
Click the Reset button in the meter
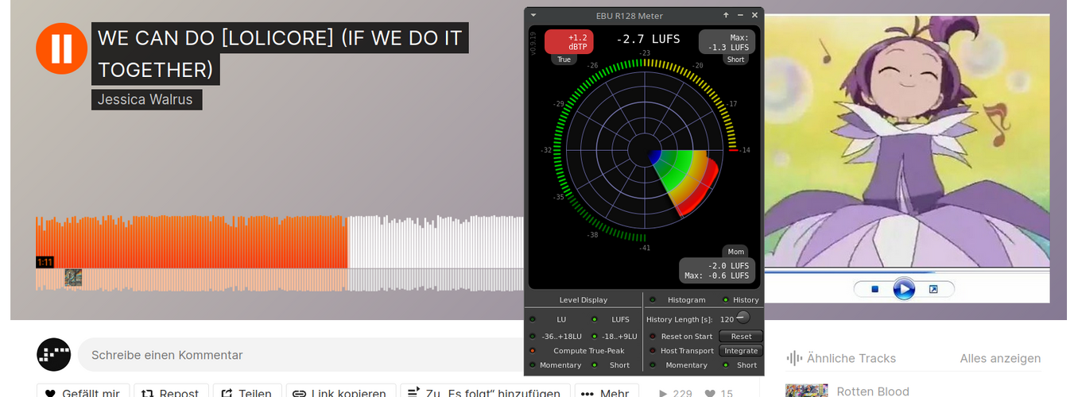point(741,336)
